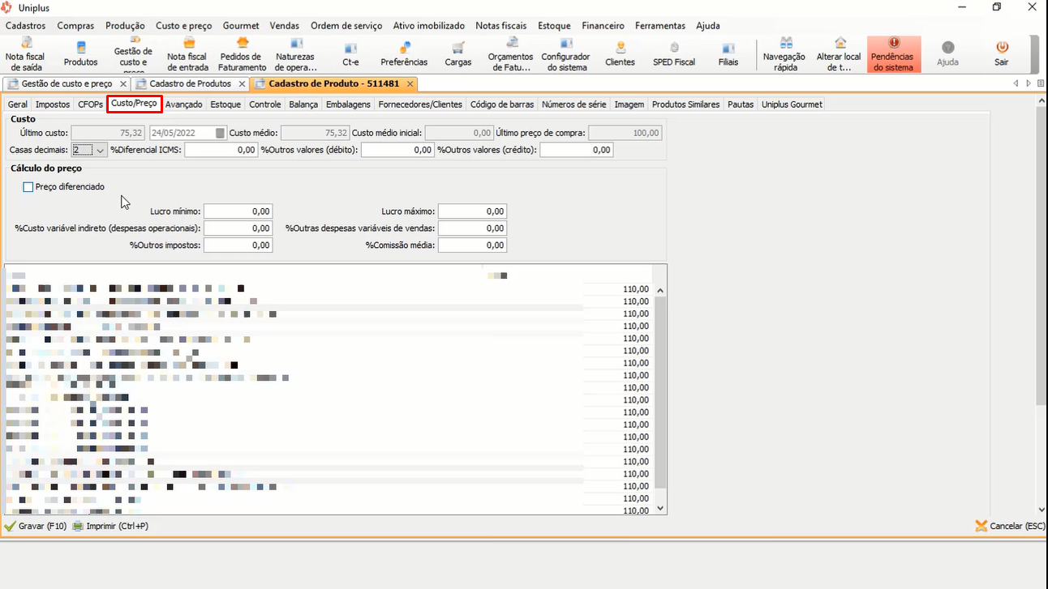Open the Filiais toolbar icon
The height and width of the screenshot is (589, 1048).
click(728, 53)
